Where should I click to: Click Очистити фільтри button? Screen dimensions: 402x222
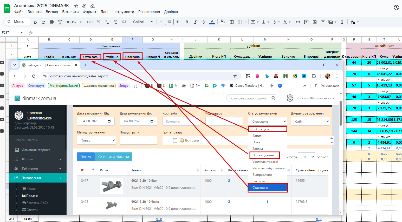pos(114,157)
